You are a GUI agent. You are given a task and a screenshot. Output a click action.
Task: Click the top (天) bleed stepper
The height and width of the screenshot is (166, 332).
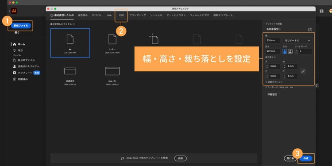(267, 66)
